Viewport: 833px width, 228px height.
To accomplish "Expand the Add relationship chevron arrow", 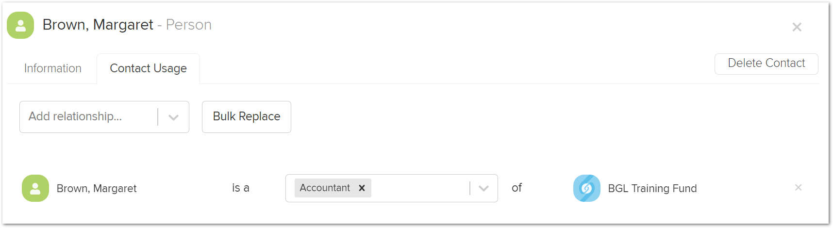I will coord(173,117).
